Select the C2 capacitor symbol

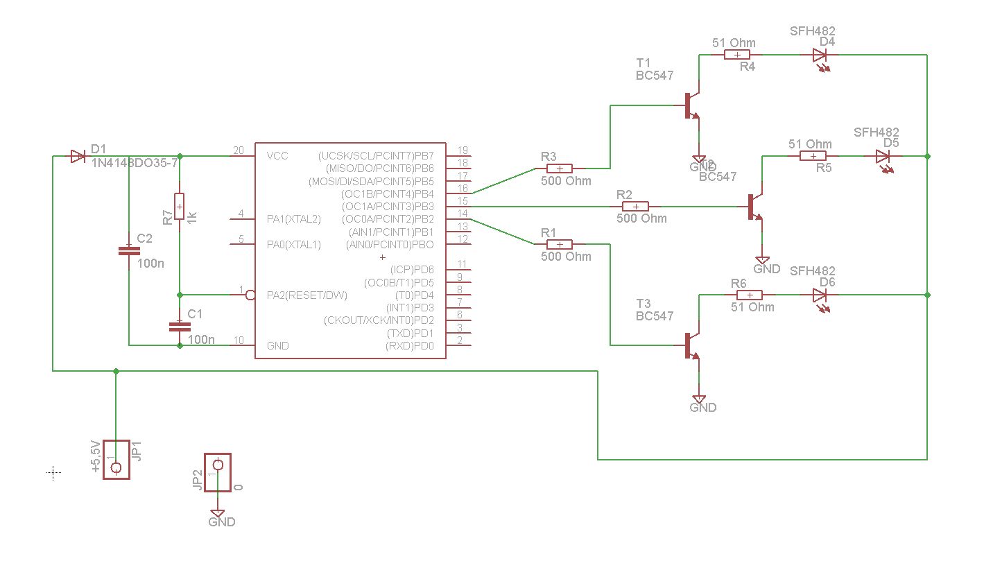(x=128, y=250)
